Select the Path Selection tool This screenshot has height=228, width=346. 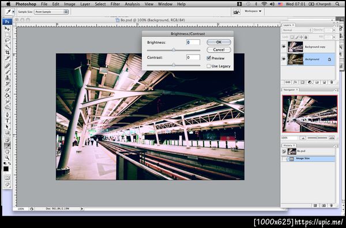(7, 126)
